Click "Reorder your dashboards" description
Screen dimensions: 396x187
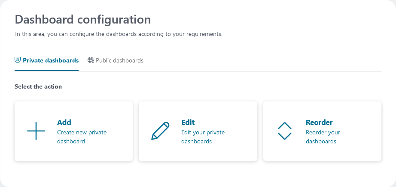(323, 137)
